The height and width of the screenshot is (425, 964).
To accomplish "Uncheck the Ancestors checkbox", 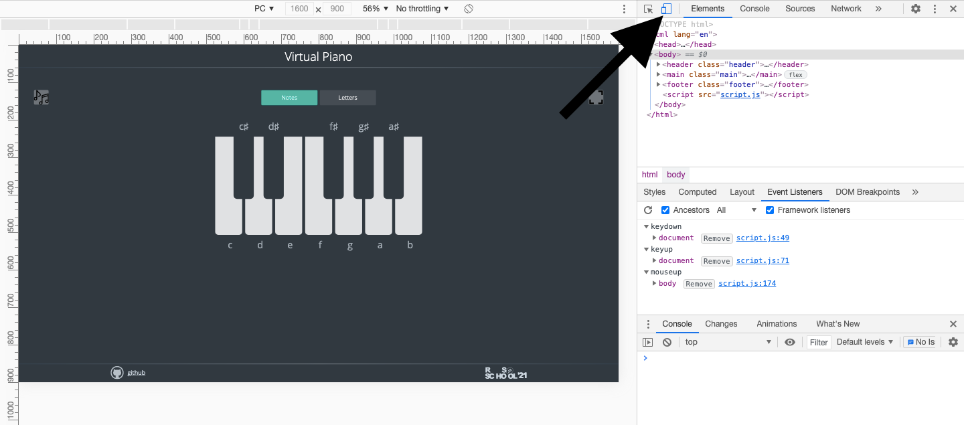I will click(x=665, y=210).
